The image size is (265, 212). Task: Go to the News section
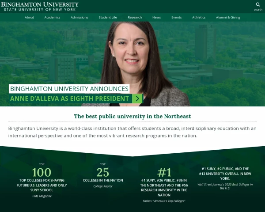[156, 17]
